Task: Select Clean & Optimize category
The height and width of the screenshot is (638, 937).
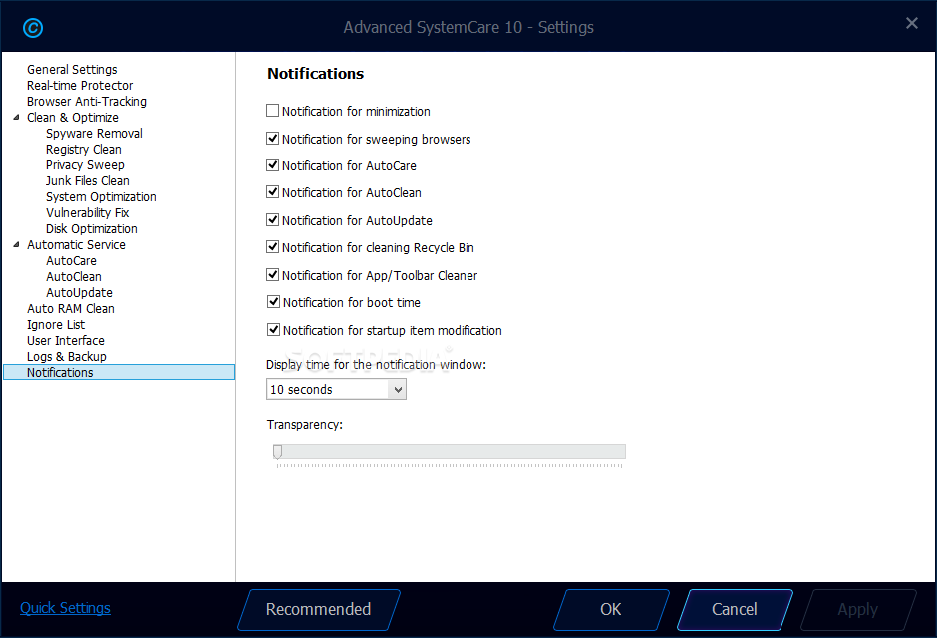Action: tap(73, 117)
